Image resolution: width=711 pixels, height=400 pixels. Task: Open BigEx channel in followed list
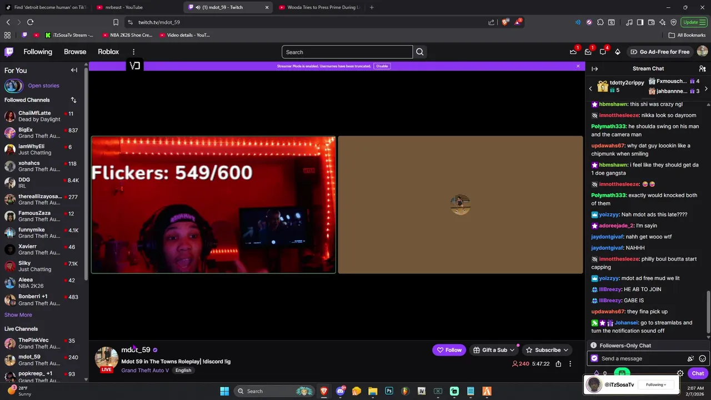coord(42,133)
